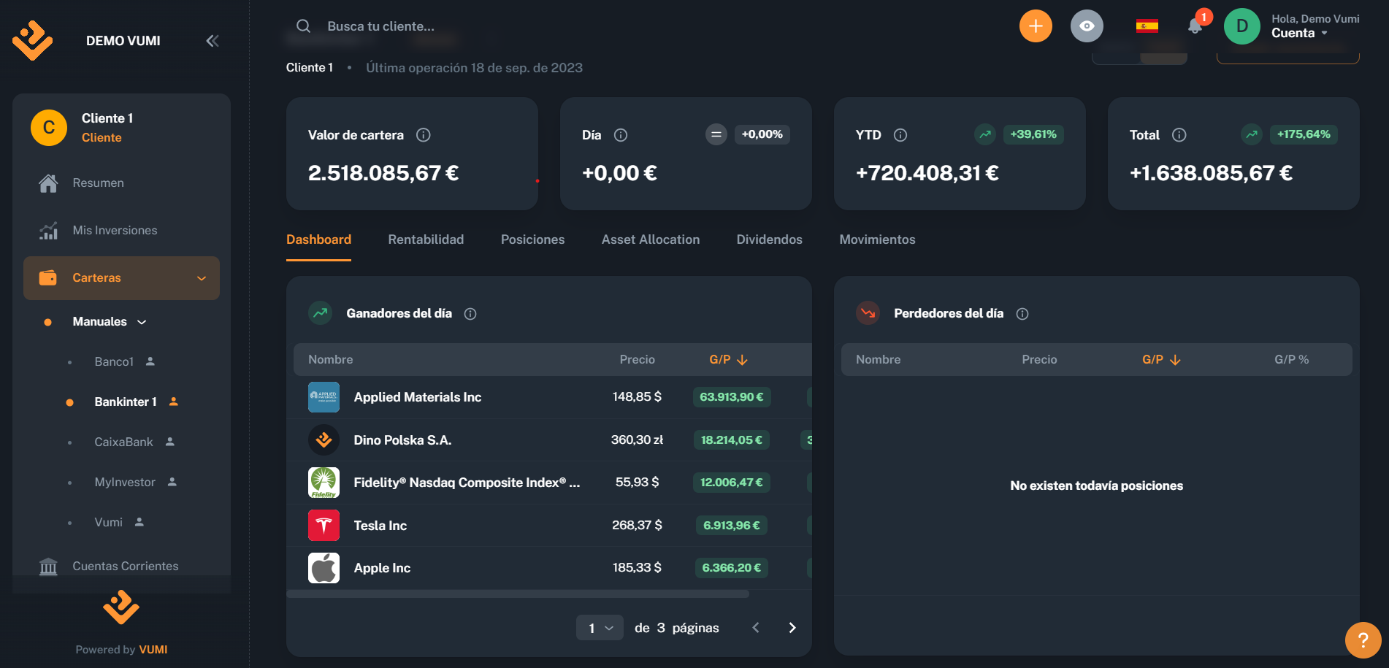
Task: Open the Cuentas Corrientes bank icon
Action: click(48, 566)
